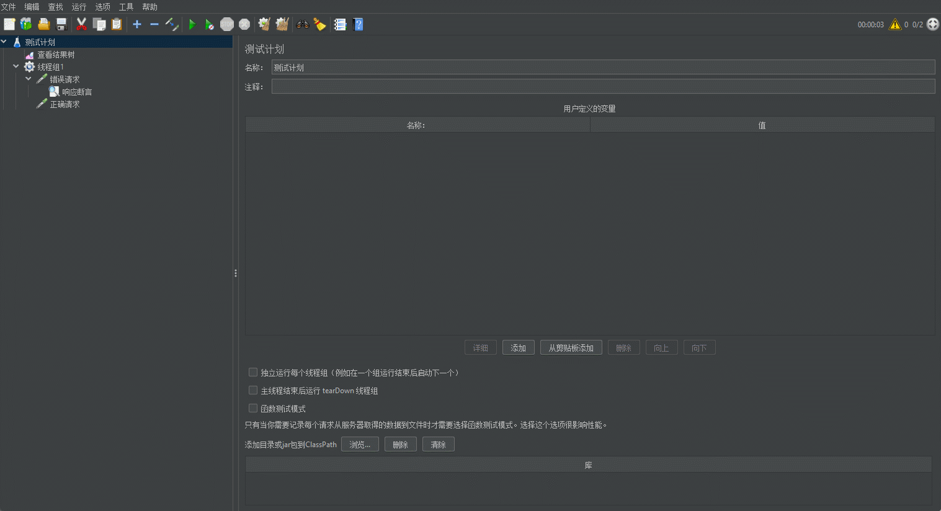
Task: Enable 独立运行每个线程组 checkbox
Action: pyautogui.click(x=253, y=372)
